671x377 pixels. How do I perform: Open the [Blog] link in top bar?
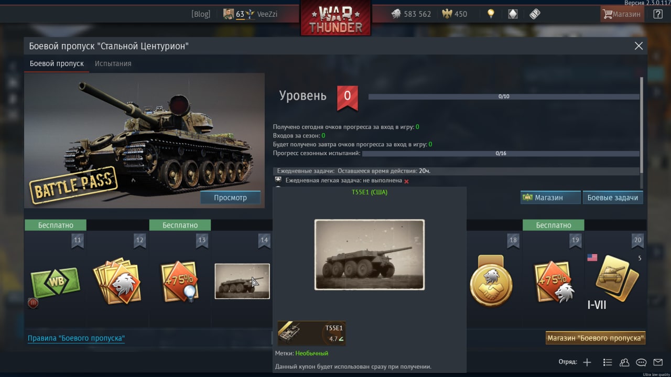pyautogui.click(x=201, y=14)
